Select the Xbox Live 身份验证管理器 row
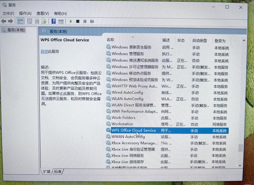The height and width of the screenshot is (185, 254). click(166, 149)
